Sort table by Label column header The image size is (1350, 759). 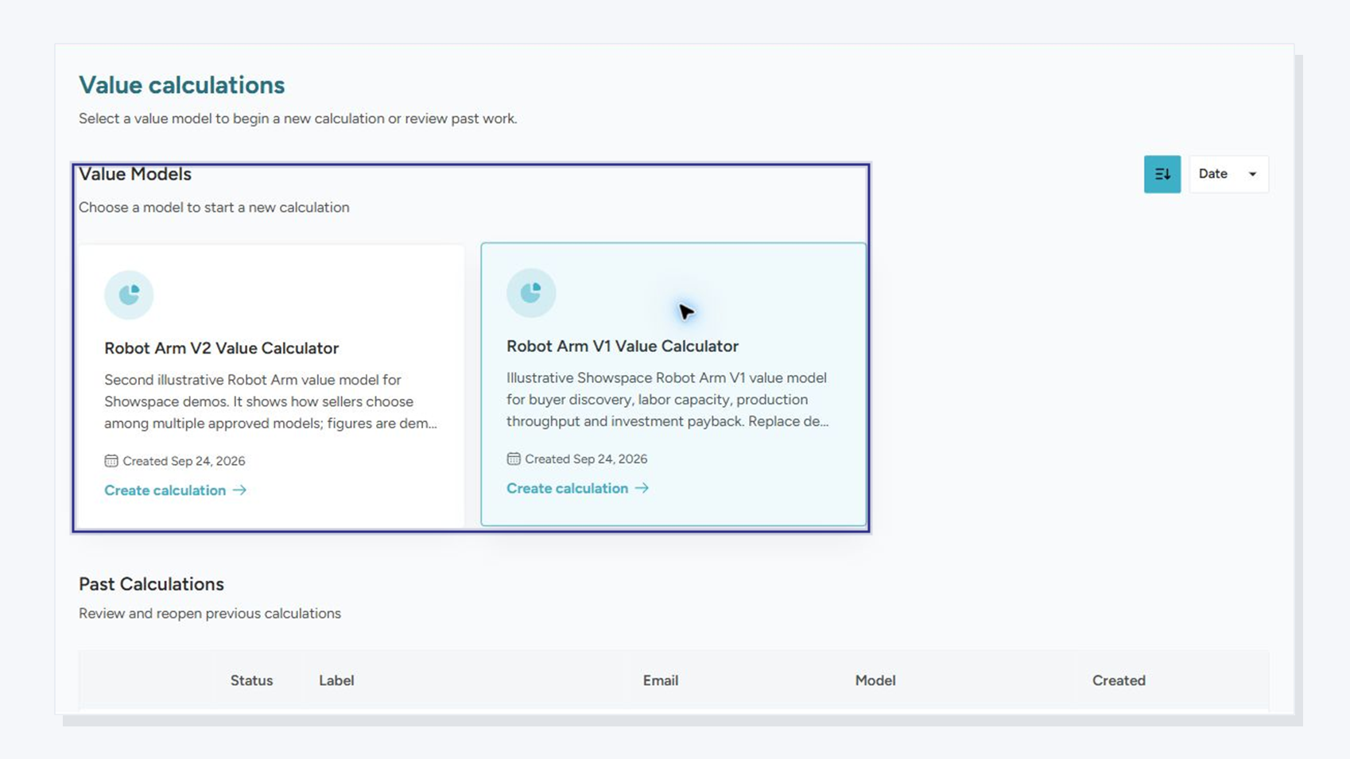click(336, 680)
